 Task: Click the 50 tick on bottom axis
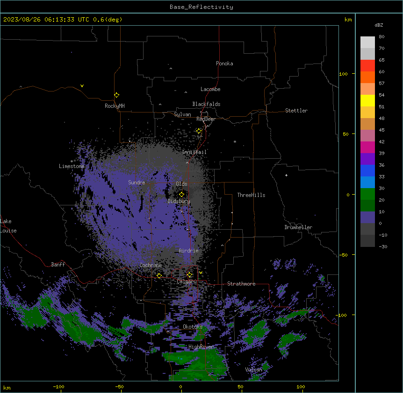(240, 386)
